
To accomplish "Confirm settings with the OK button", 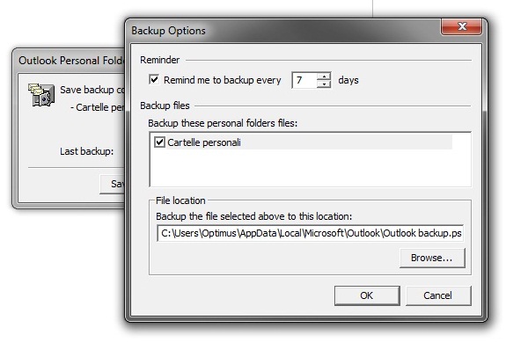I will coord(367,295).
